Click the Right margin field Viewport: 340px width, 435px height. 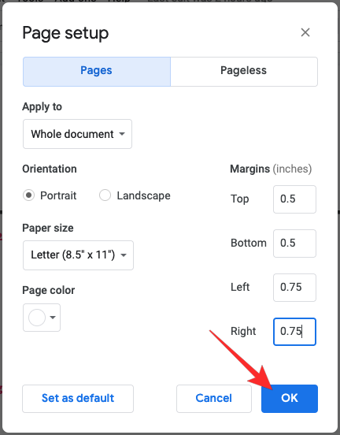click(294, 332)
